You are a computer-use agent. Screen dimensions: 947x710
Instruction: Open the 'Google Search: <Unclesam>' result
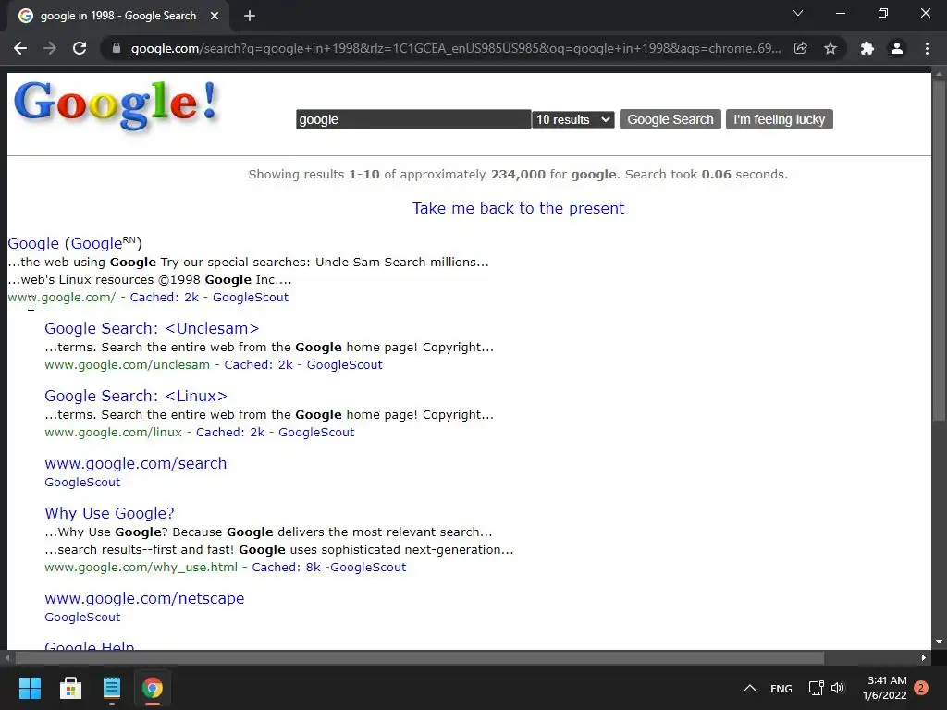(152, 328)
